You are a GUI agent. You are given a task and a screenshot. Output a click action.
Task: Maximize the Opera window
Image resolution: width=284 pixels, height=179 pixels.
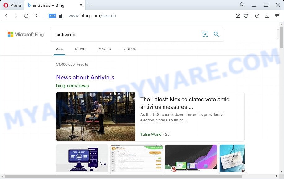pos(266,5)
